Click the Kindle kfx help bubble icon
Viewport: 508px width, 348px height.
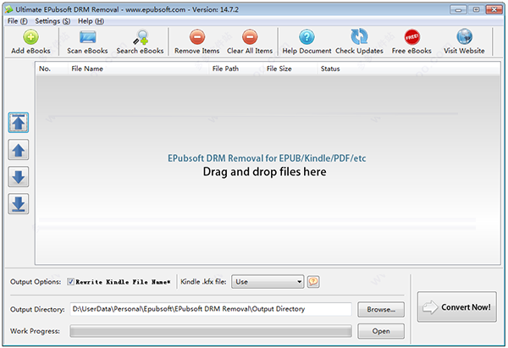pos(313,282)
